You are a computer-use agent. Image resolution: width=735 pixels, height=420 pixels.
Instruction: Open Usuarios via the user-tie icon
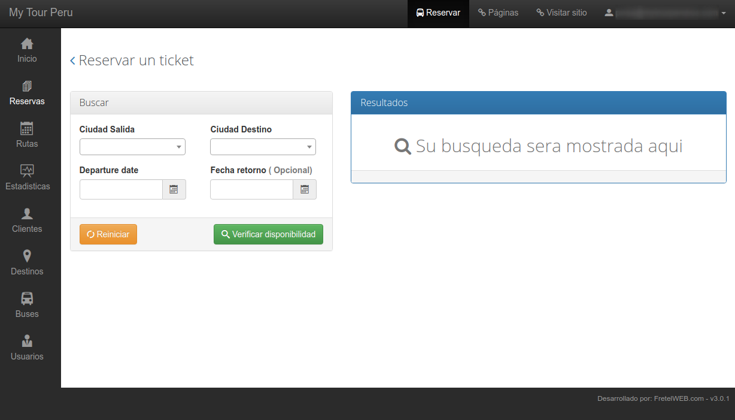pyautogui.click(x=27, y=341)
